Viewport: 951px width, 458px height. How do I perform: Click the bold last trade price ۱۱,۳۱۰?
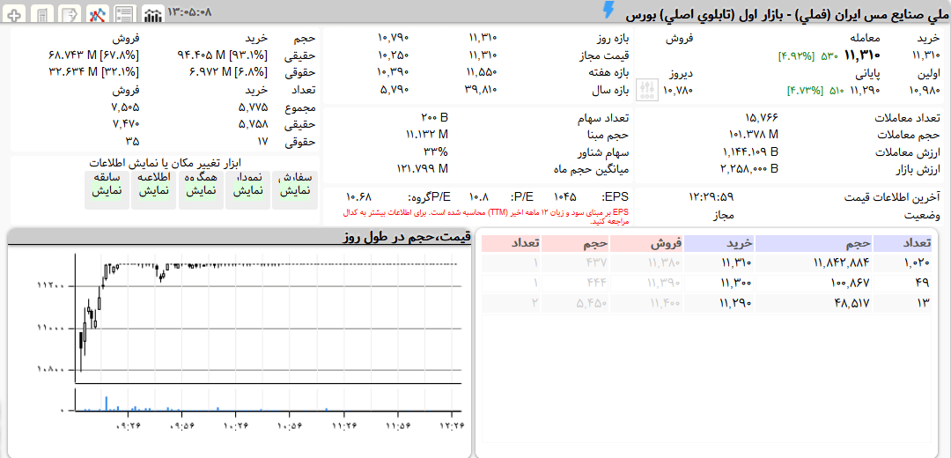(x=862, y=55)
